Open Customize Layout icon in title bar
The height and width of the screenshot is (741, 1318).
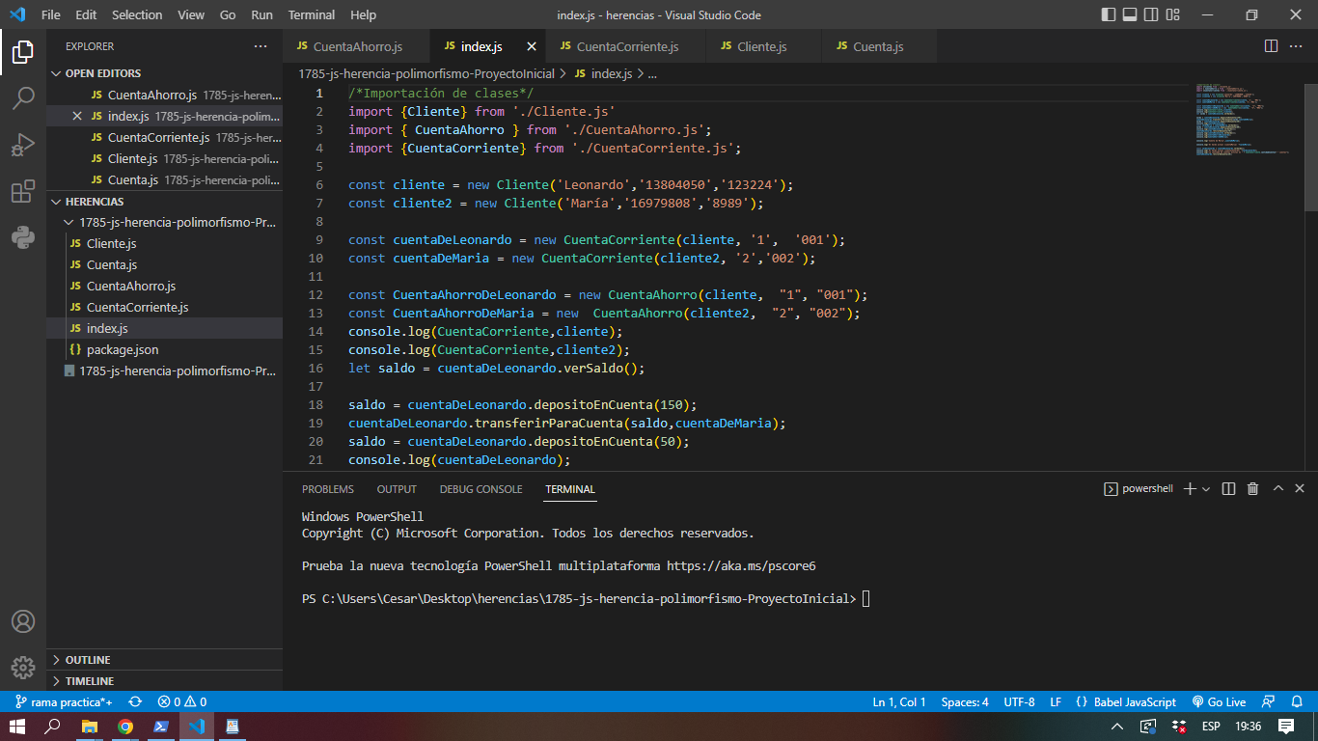(1172, 14)
